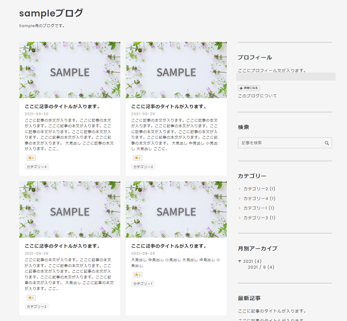Image resolution: width=347 pixels, height=321 pixels.
Task: Add star on カテゴリー1 article
Action: pyautogui.click(x=137, y=275)
